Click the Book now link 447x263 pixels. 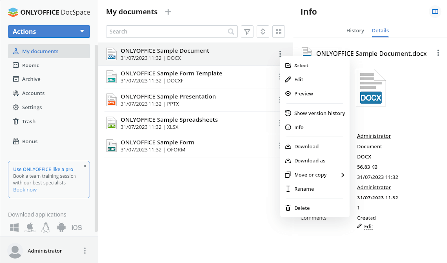(25, 190)
